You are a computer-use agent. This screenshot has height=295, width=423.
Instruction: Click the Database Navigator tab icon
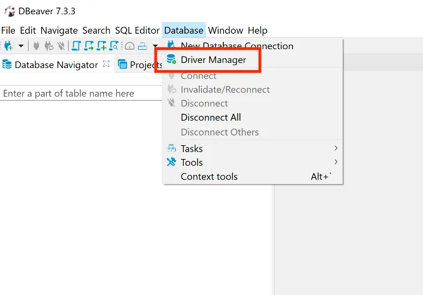pos(7,65)
